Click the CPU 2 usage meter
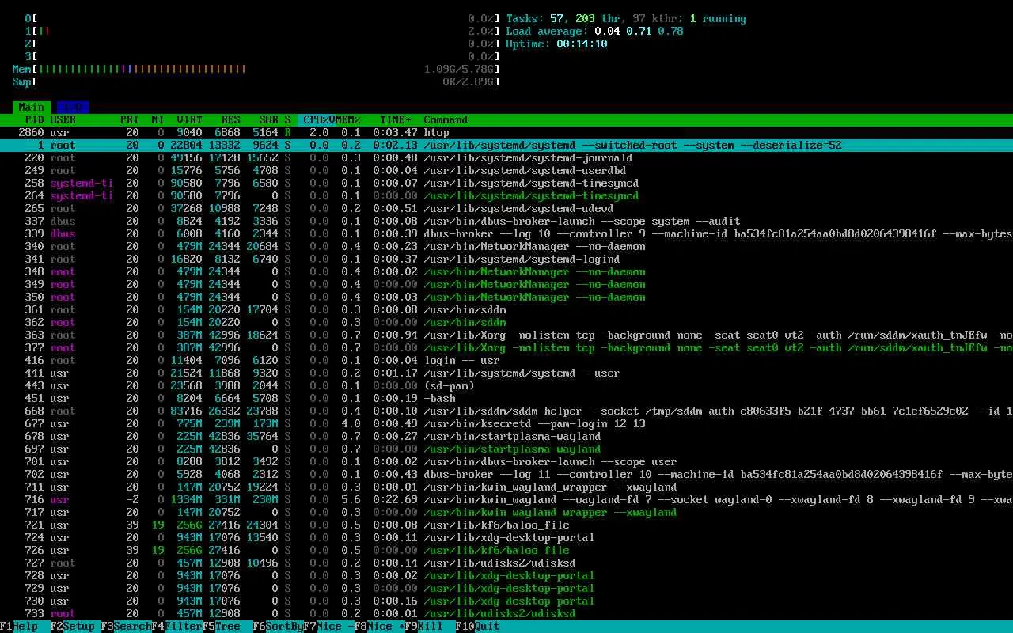 click(263, 44)
